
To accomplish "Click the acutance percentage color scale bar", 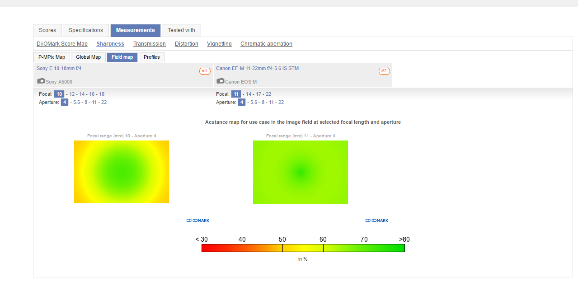I will (x=303, y=248).
